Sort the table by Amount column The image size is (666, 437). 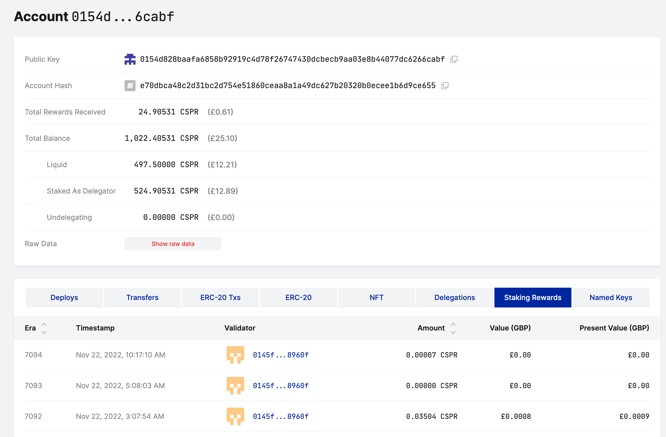pyautogui.click(x=453, y=328)
